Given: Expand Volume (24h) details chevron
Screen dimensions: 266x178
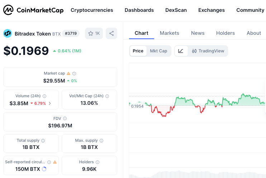Looking at the screenshot, I should (50, 103).
